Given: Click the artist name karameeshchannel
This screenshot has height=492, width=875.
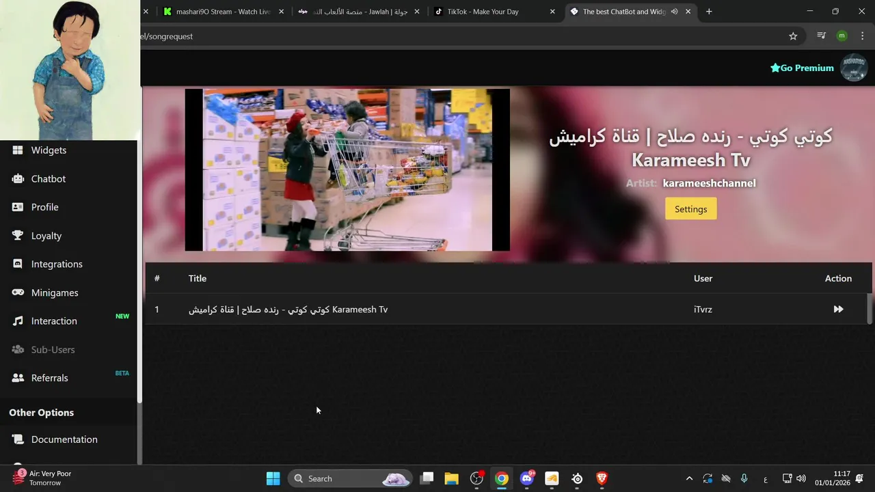Looking at the screenshot, I should 709,183.
